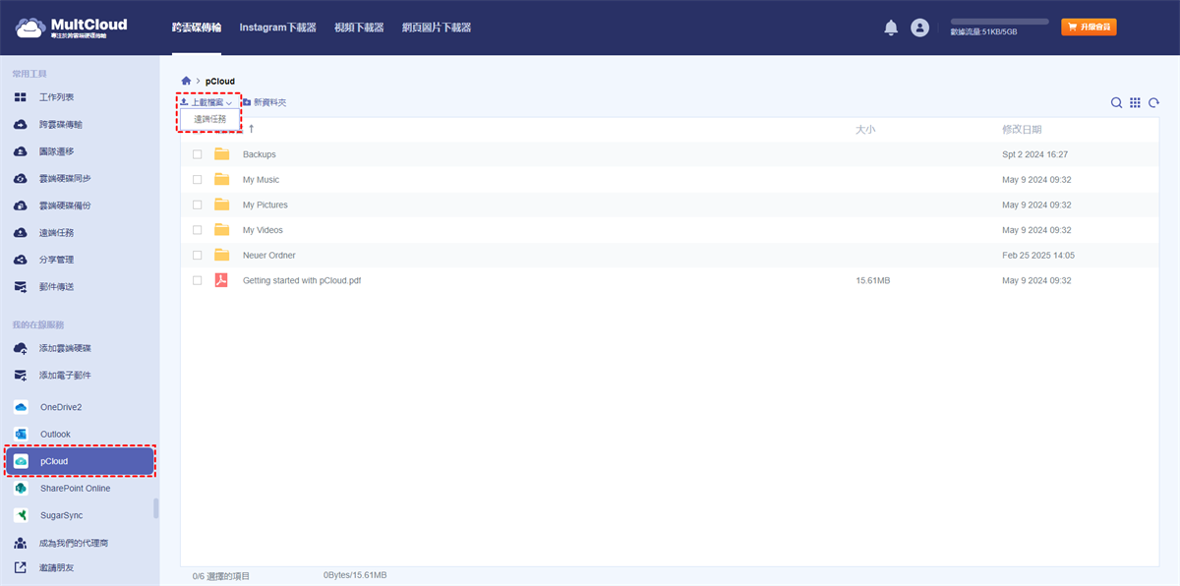
Task: Check the My Pictures folder checkbox
Action: [198, 205]
